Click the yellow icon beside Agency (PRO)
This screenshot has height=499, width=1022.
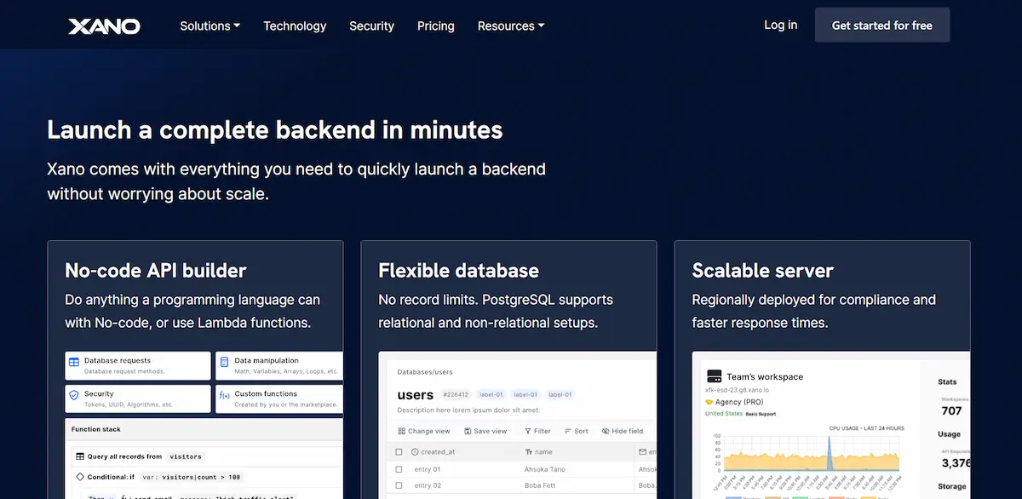(x=709, y=402)
